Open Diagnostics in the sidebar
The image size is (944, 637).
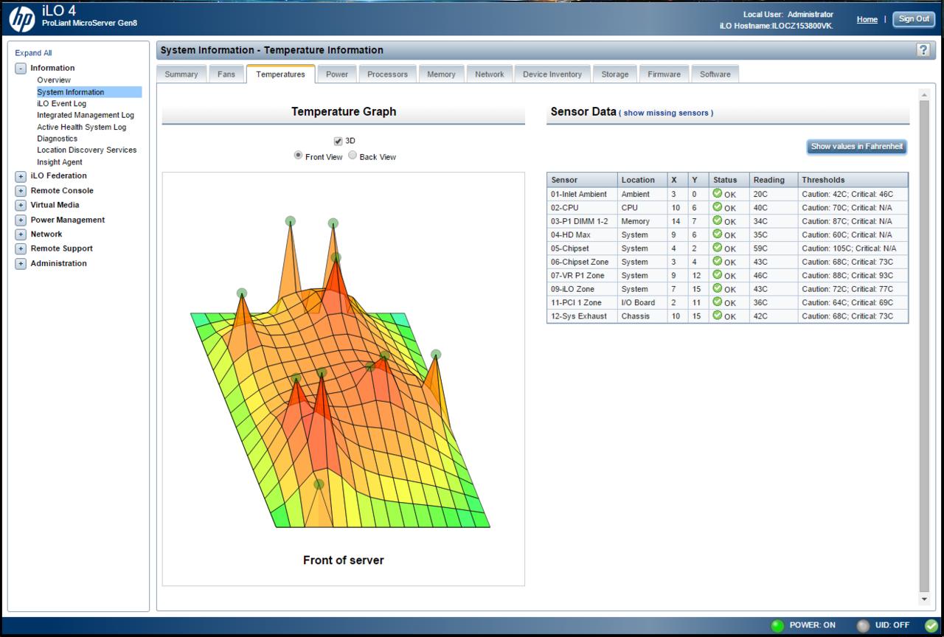pos(58,139)
